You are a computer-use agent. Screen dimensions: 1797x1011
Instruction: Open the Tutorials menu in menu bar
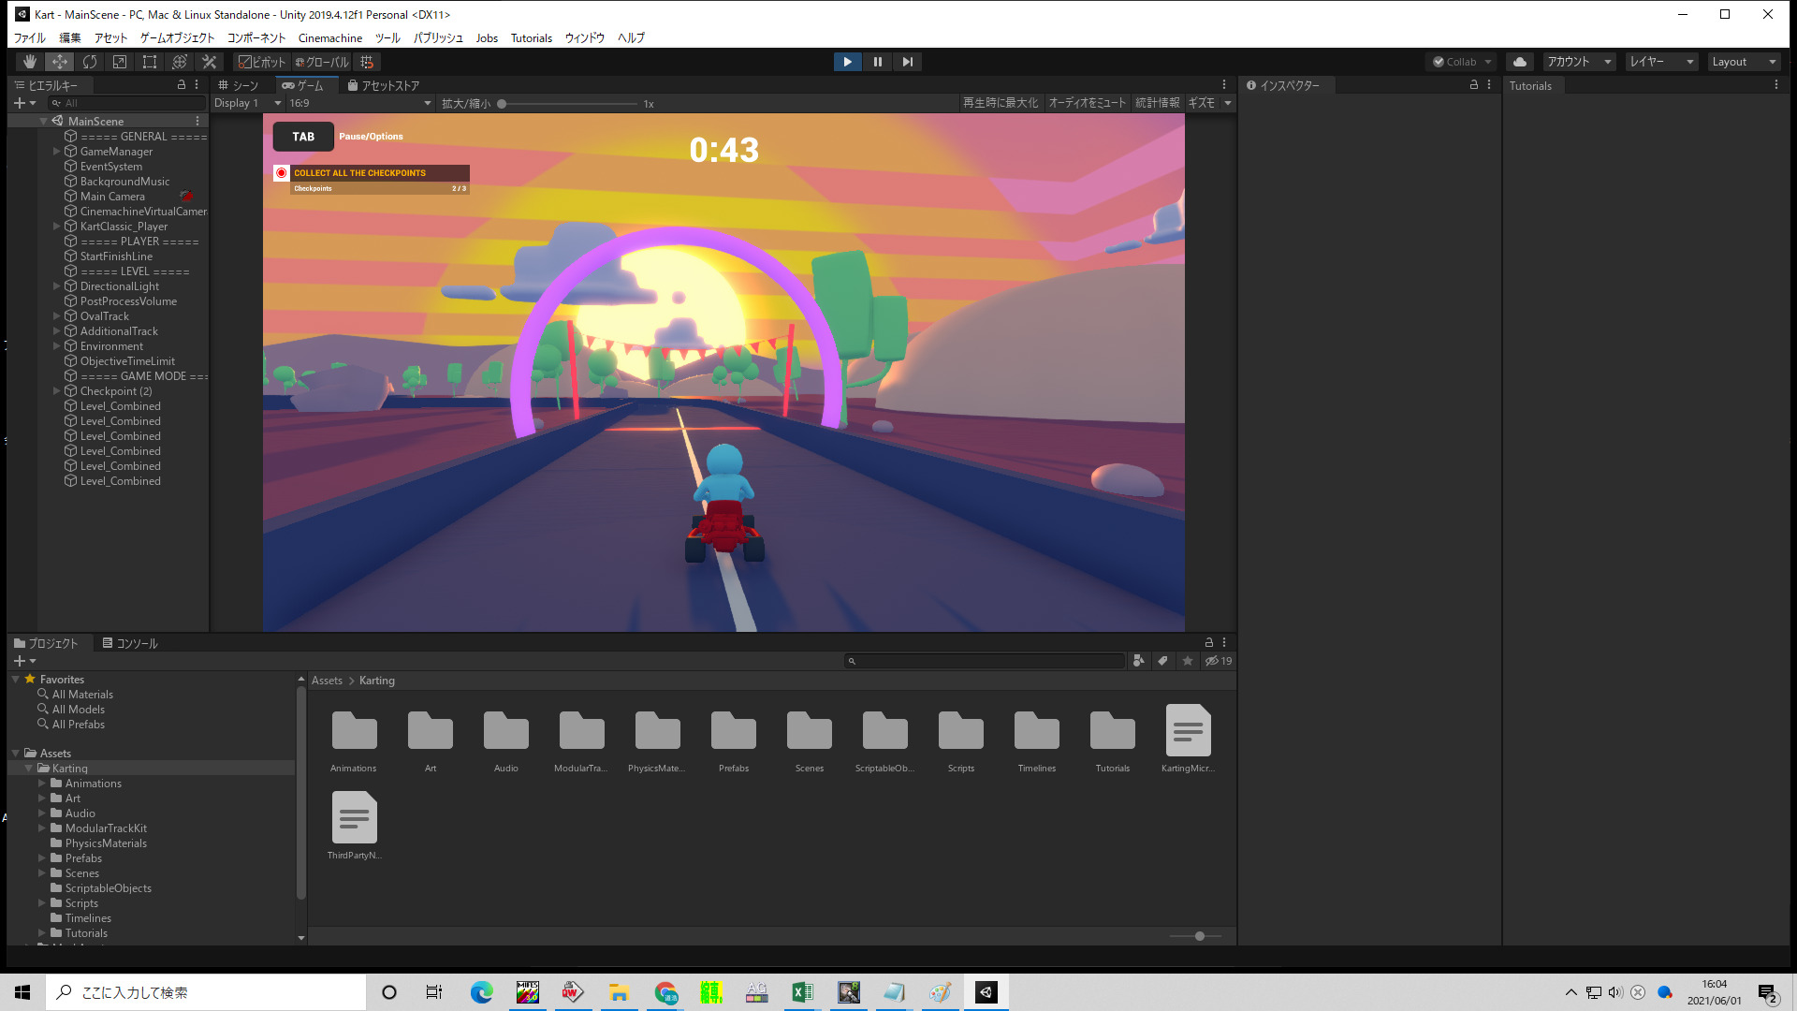coord(531,38)
